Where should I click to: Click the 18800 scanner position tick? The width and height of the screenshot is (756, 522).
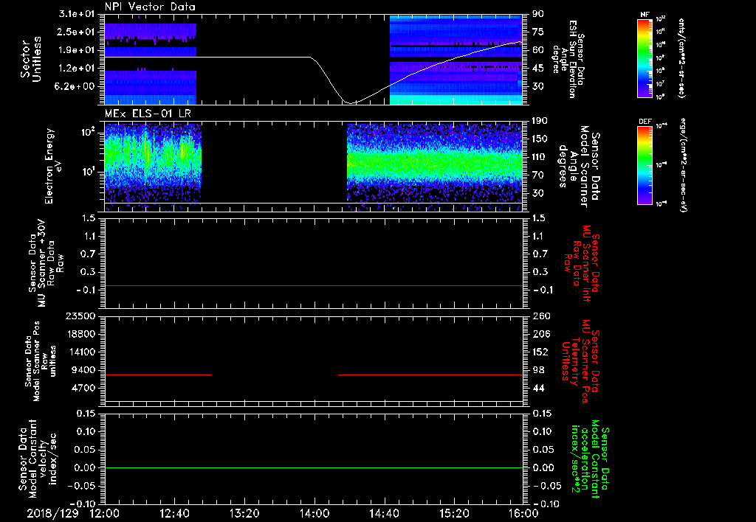tap(80, 334)
